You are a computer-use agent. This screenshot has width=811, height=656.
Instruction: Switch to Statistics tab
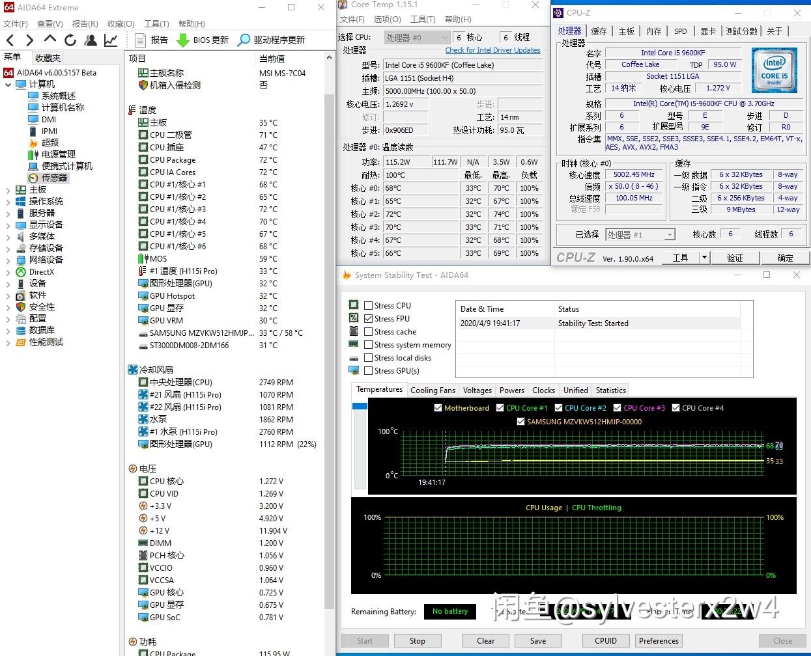coord(610,390)
